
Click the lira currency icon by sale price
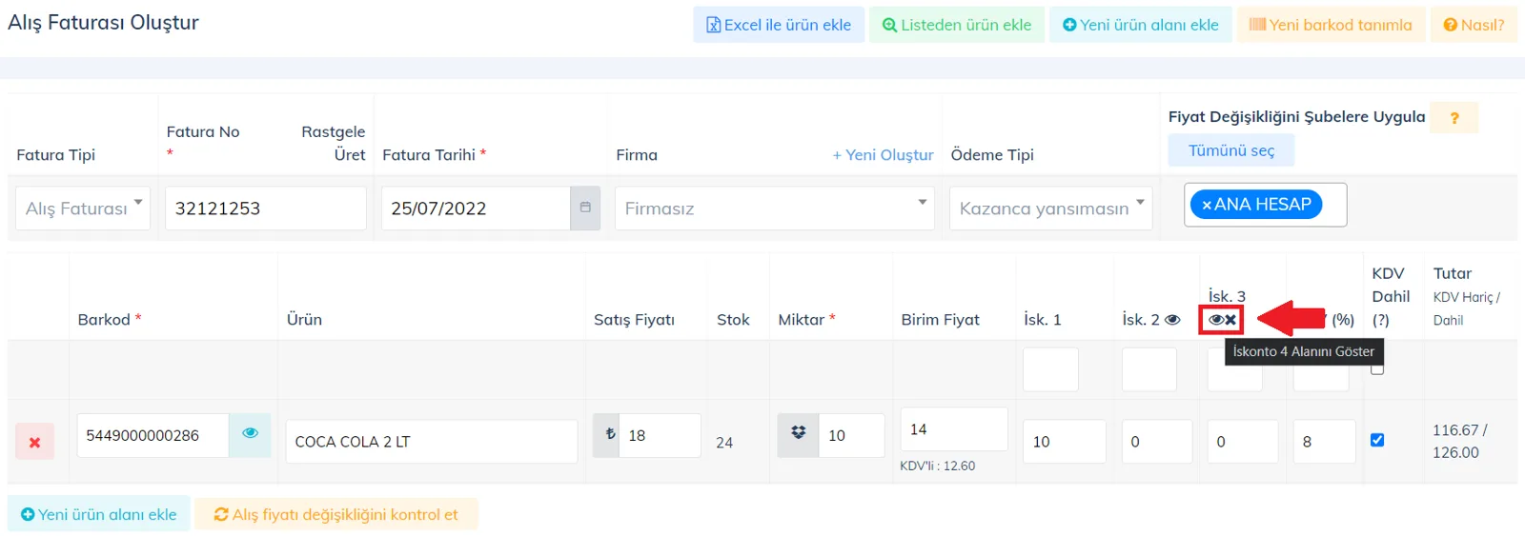click(606, 435)
